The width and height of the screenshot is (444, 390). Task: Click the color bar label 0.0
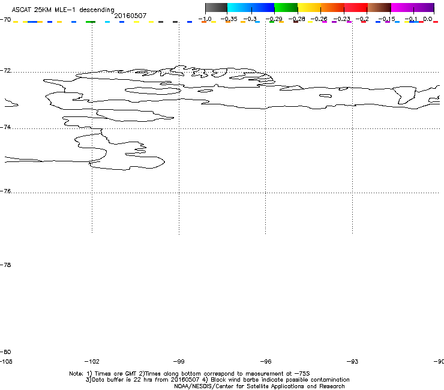click(428, 19)
